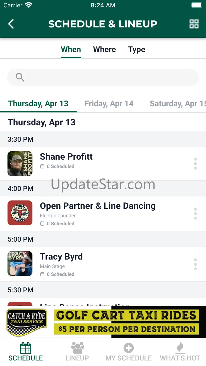Image resolution: width=206 pixels, height=366 pixels.
Task: Select the When tab
Action: (71, 50)
